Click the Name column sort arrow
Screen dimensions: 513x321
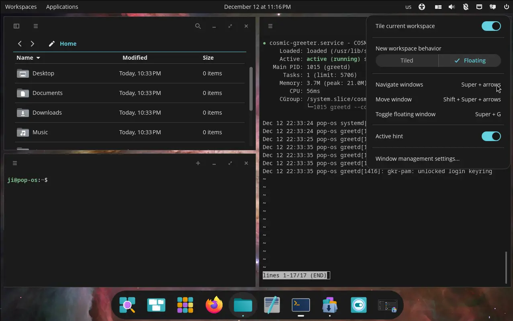click(x=38, y=58)
